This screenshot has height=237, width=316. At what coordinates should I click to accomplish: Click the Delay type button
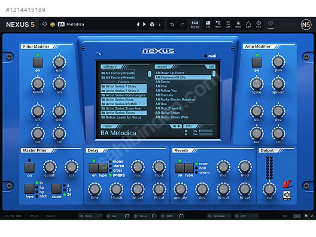[x=103, y=168]
